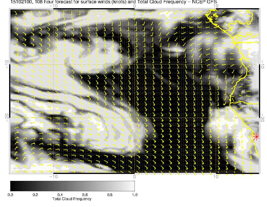Click the top axis -10 longitude label
The image size is (267, 207).
(53, 6)
